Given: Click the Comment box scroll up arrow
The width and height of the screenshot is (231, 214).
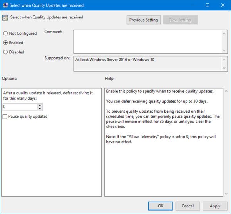Looking at the screenshot, I should click(x=224, y=33).
